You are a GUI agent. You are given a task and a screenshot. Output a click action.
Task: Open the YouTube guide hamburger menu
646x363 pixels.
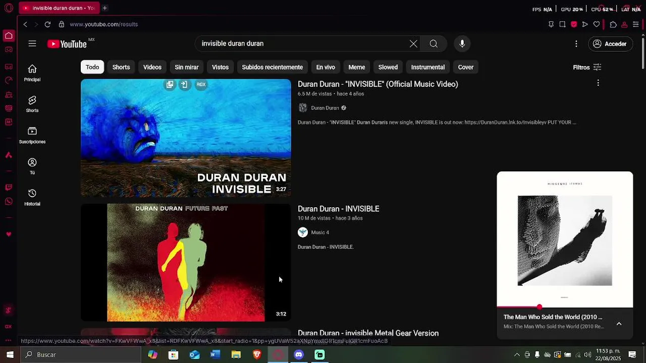point(32,44)
